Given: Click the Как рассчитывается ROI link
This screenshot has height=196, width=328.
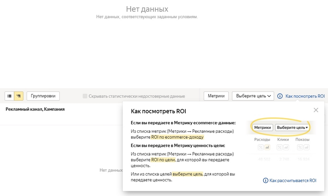Looking at the screenshot, I should coord(293,181).
